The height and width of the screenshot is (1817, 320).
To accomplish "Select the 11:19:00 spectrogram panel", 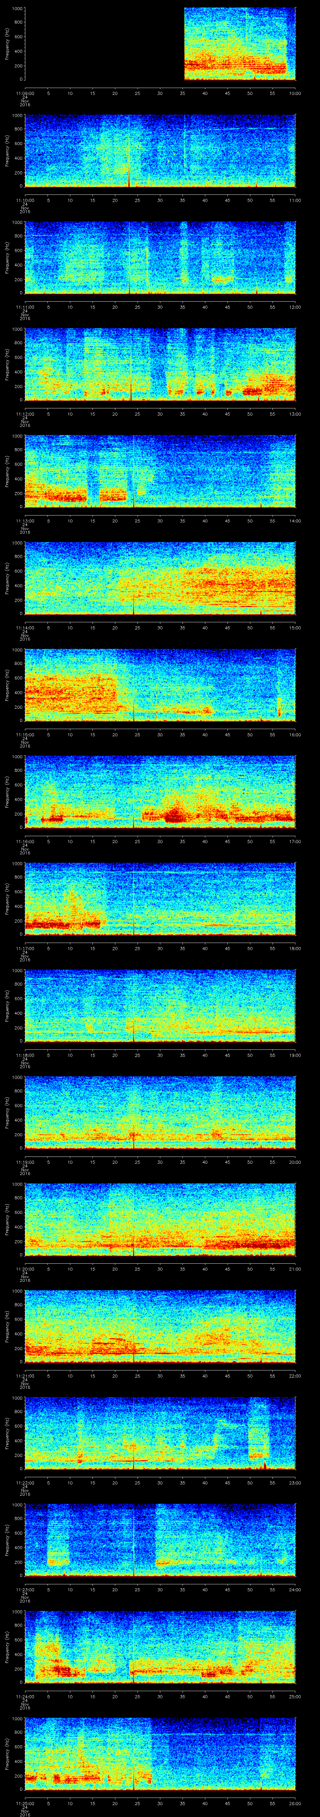I will [160, 1112].
